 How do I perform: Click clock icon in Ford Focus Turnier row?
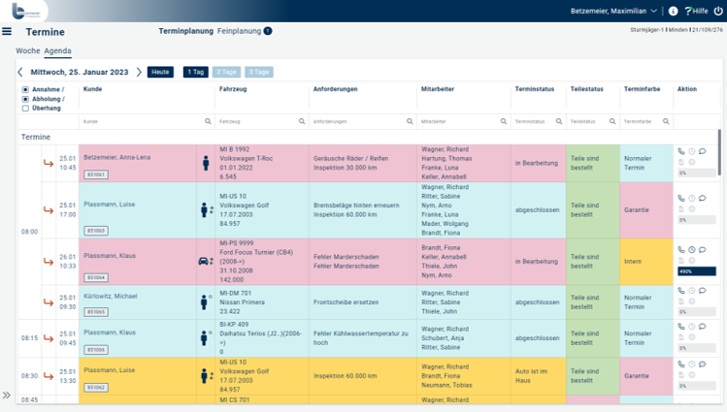click(x=692, y=249)
